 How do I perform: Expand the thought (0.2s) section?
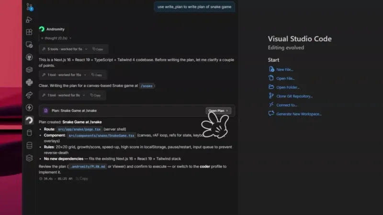pos(56,38)
